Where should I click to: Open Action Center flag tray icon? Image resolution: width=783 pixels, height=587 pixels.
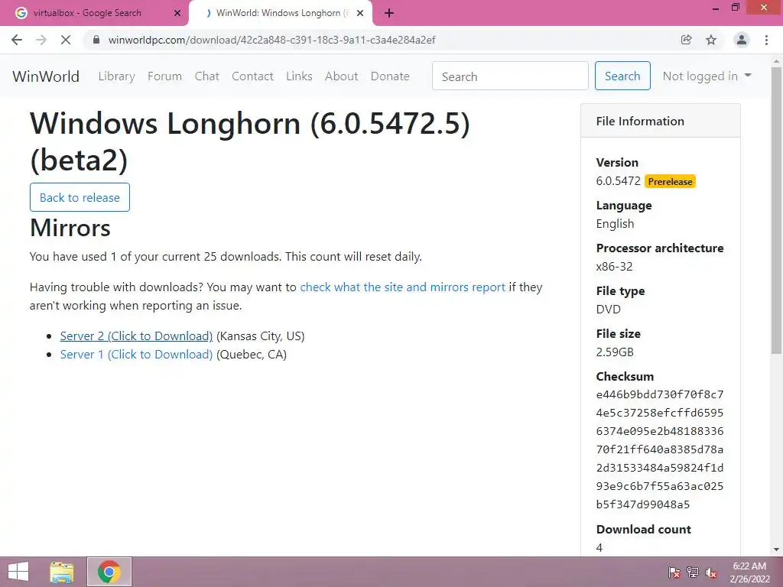pyautogui.click(x=674, y=572)
